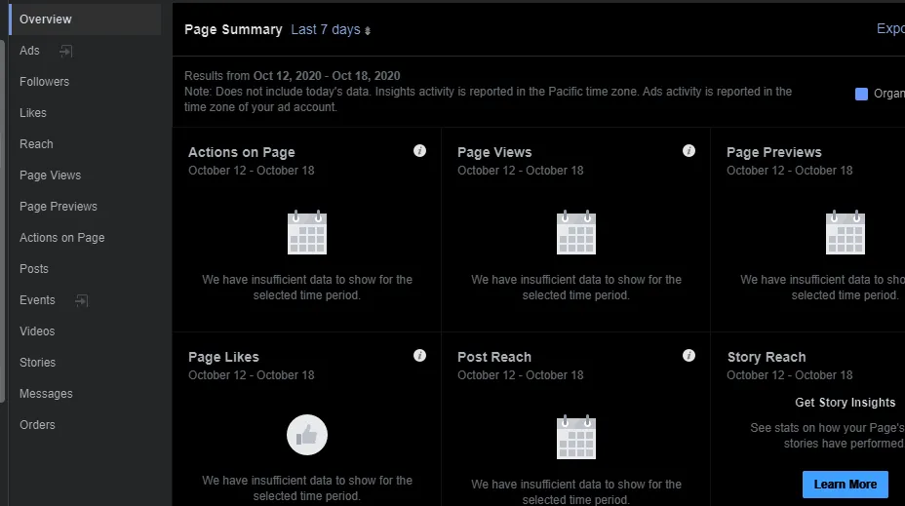This screenshot has width=905, height=506.
Task: Click the external link icon beside Events
Action: 81,300
